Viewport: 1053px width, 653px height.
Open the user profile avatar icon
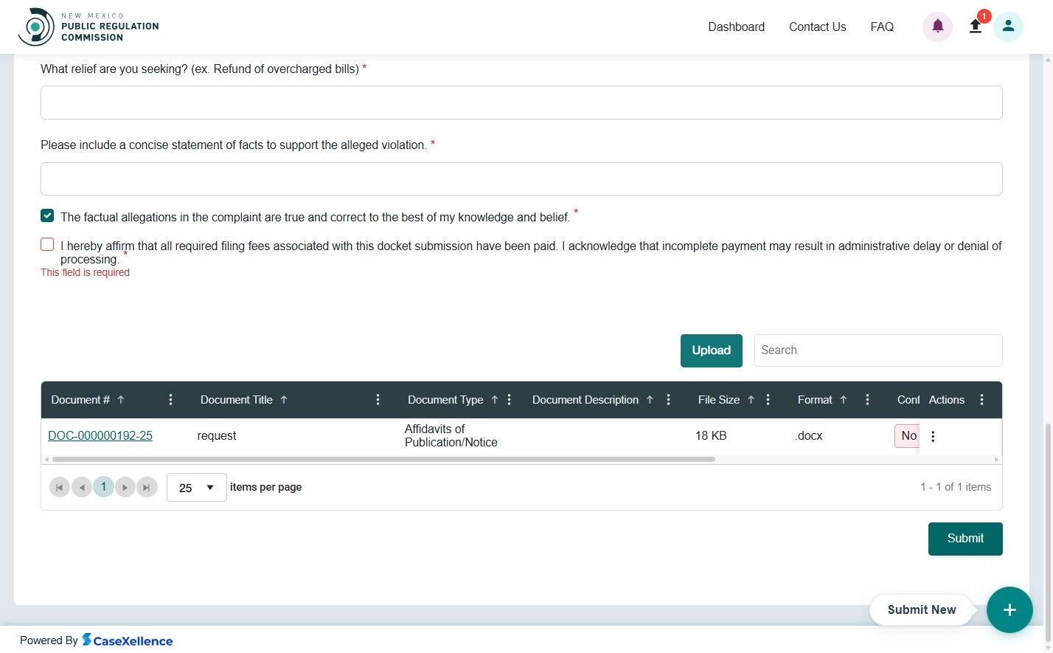coord(1008,27)
